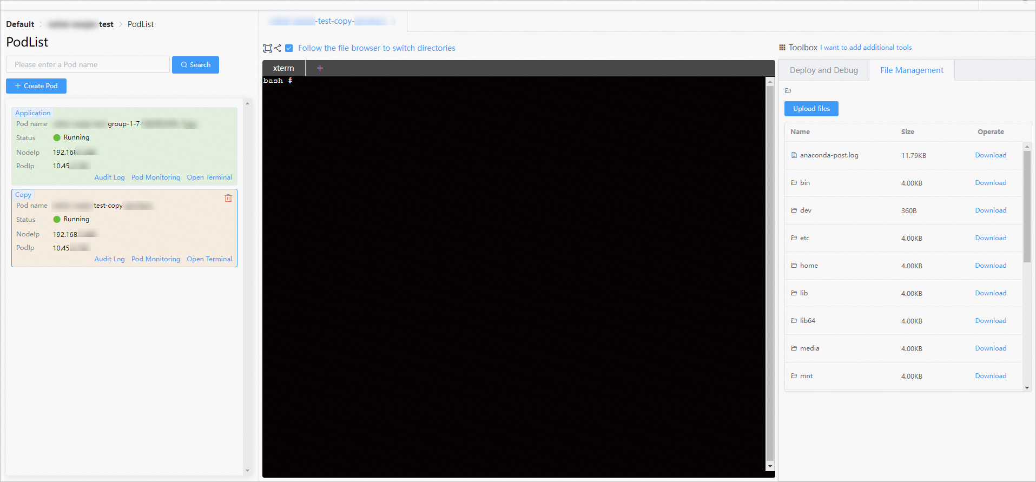Click the Copy tag on second pod
The height and width of the screenshot is (482, 1036).
[23, 195]
